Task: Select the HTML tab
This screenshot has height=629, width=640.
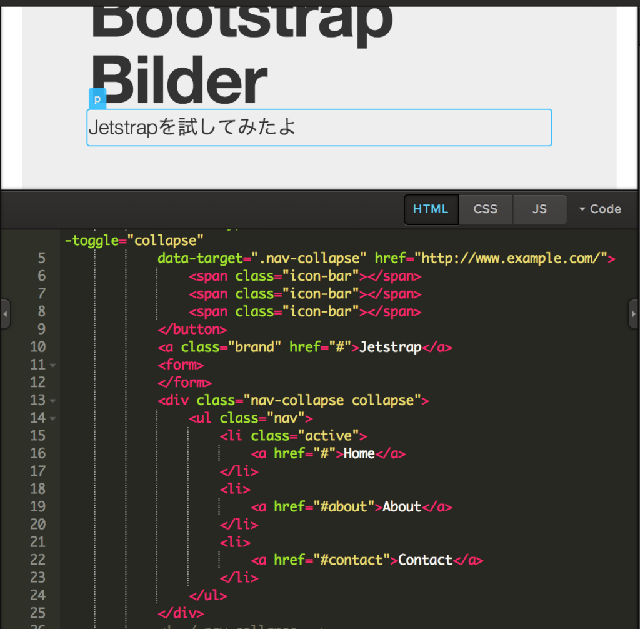Action: click(431, 209)
